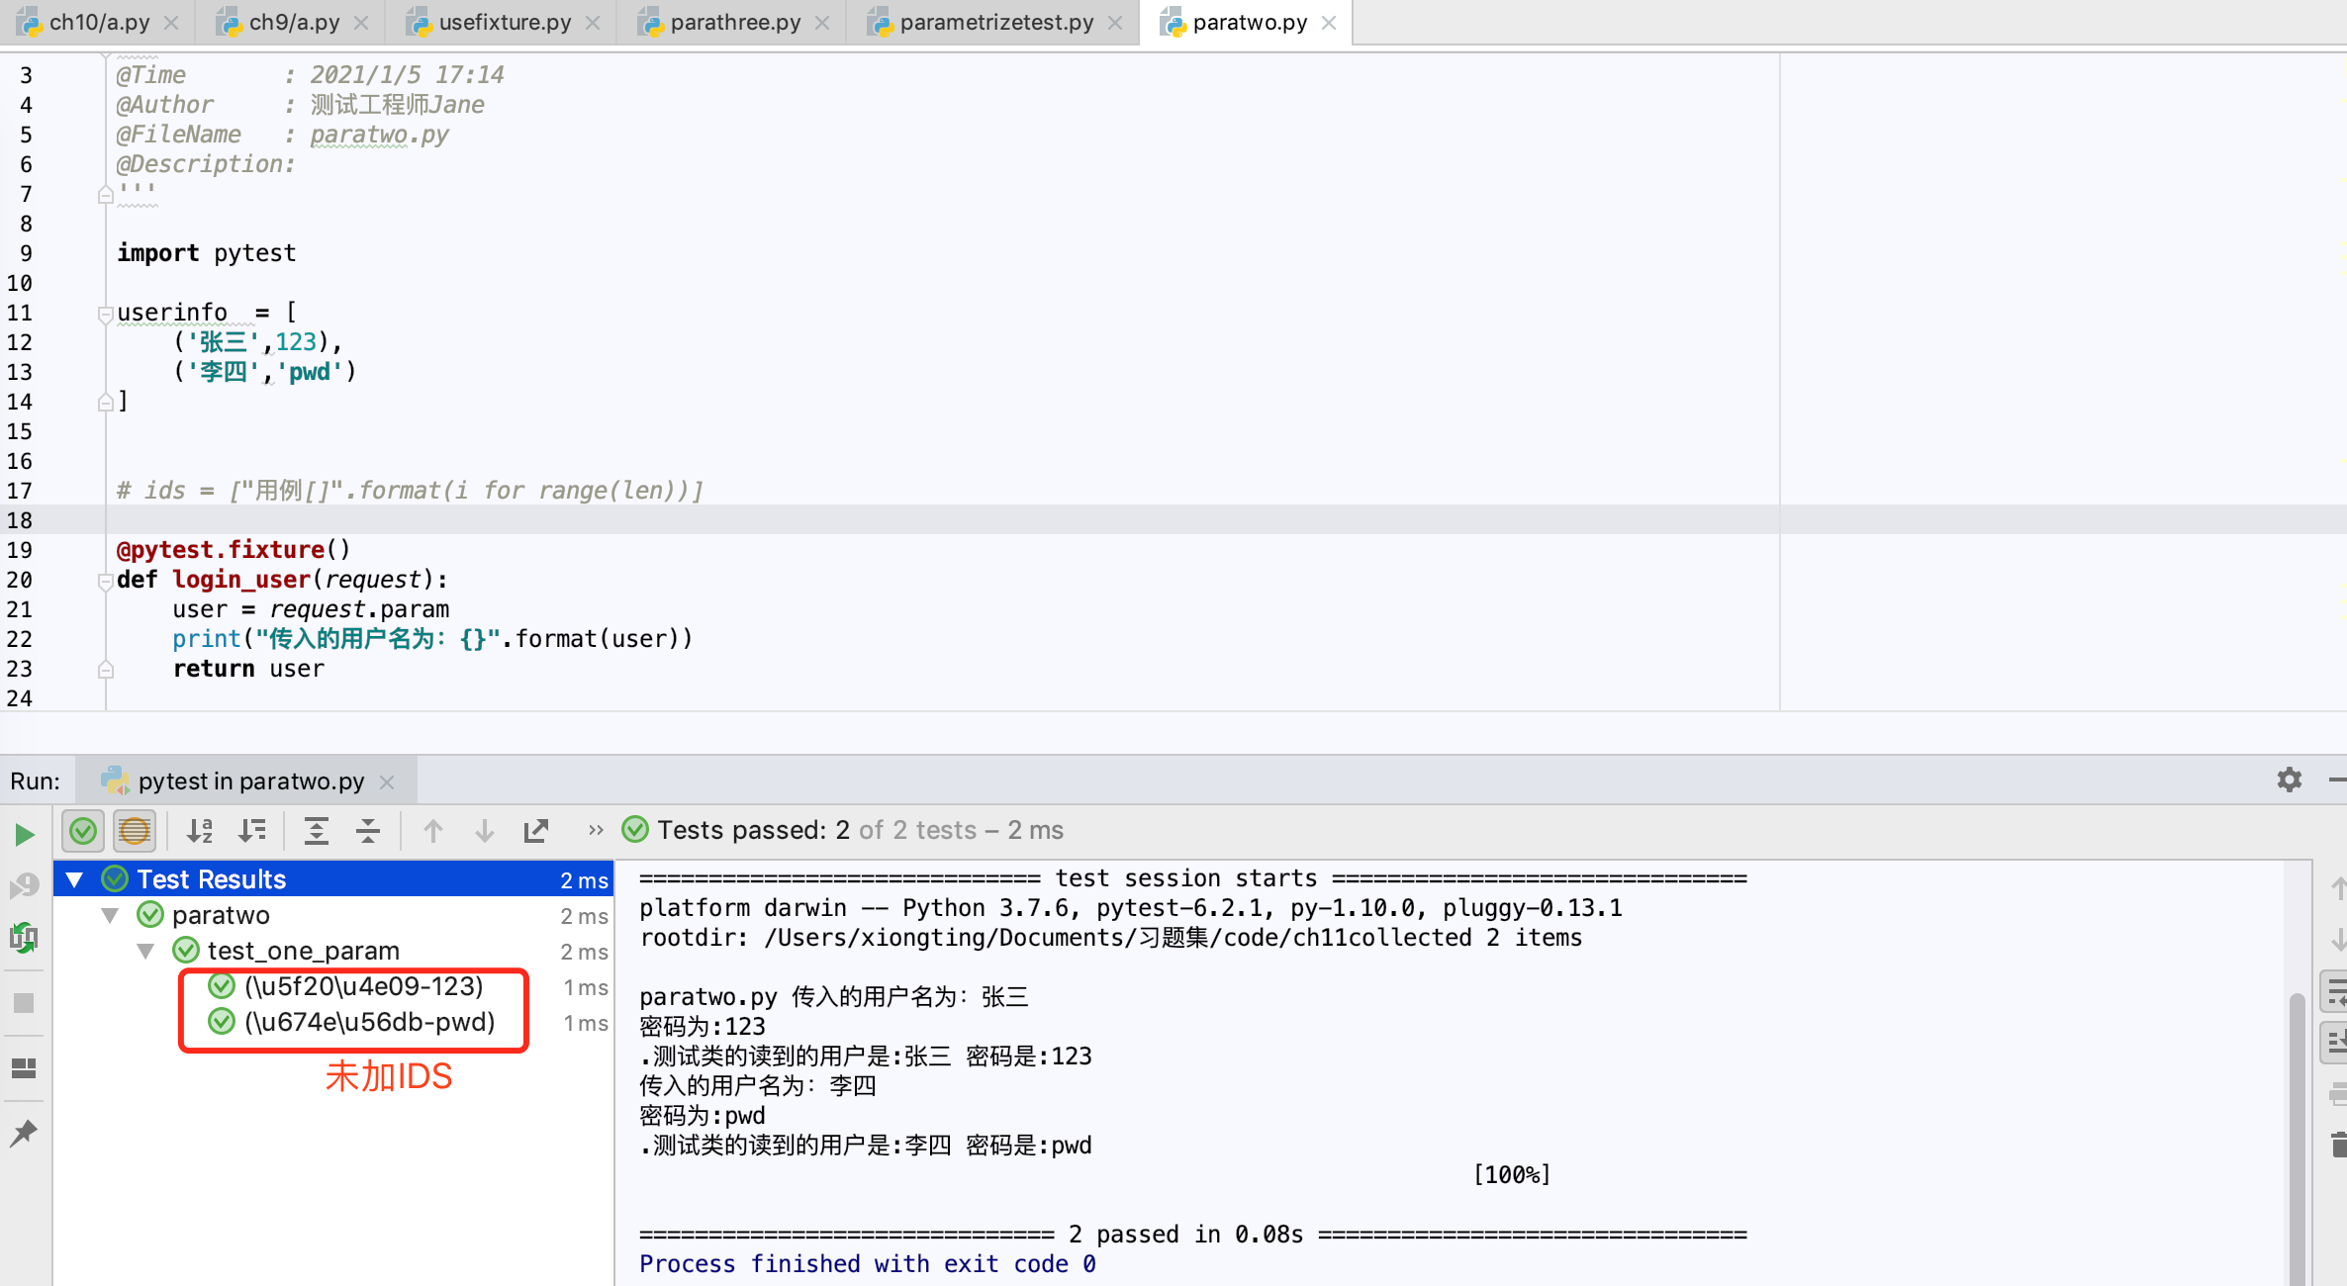Image resolution: width=2347 pixels, height=1286 pixels.
Task: Fold the login_user function at line 20
Action: click(105, 581)
